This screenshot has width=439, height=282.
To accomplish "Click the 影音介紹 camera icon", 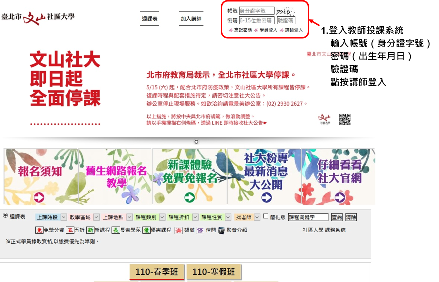I will click(x=221, y=230).
